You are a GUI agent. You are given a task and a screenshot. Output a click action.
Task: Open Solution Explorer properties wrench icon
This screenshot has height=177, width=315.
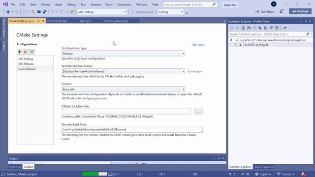284,28
